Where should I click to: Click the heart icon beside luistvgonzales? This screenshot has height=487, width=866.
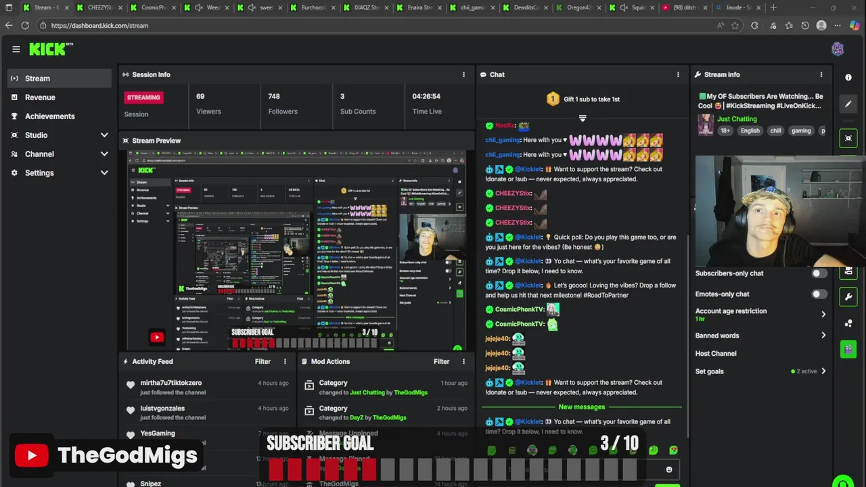pyautogui.click(x=131, y=411)
